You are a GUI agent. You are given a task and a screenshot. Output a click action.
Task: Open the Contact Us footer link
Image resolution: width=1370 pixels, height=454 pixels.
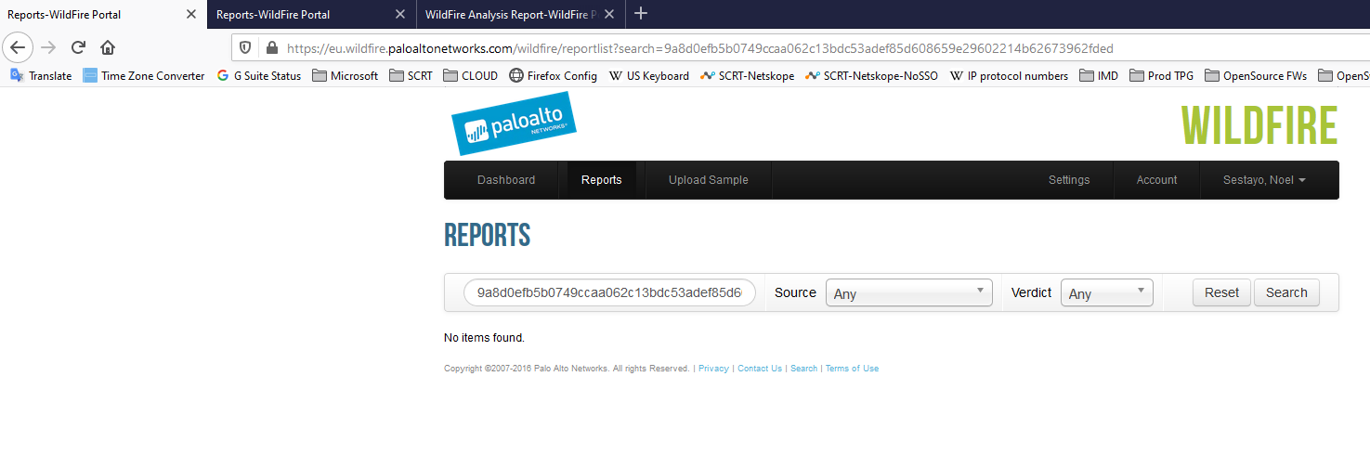click(x=760, y=369)
